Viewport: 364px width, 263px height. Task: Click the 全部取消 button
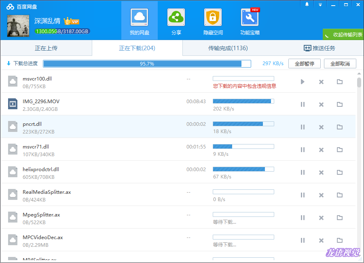coord(340,64)
